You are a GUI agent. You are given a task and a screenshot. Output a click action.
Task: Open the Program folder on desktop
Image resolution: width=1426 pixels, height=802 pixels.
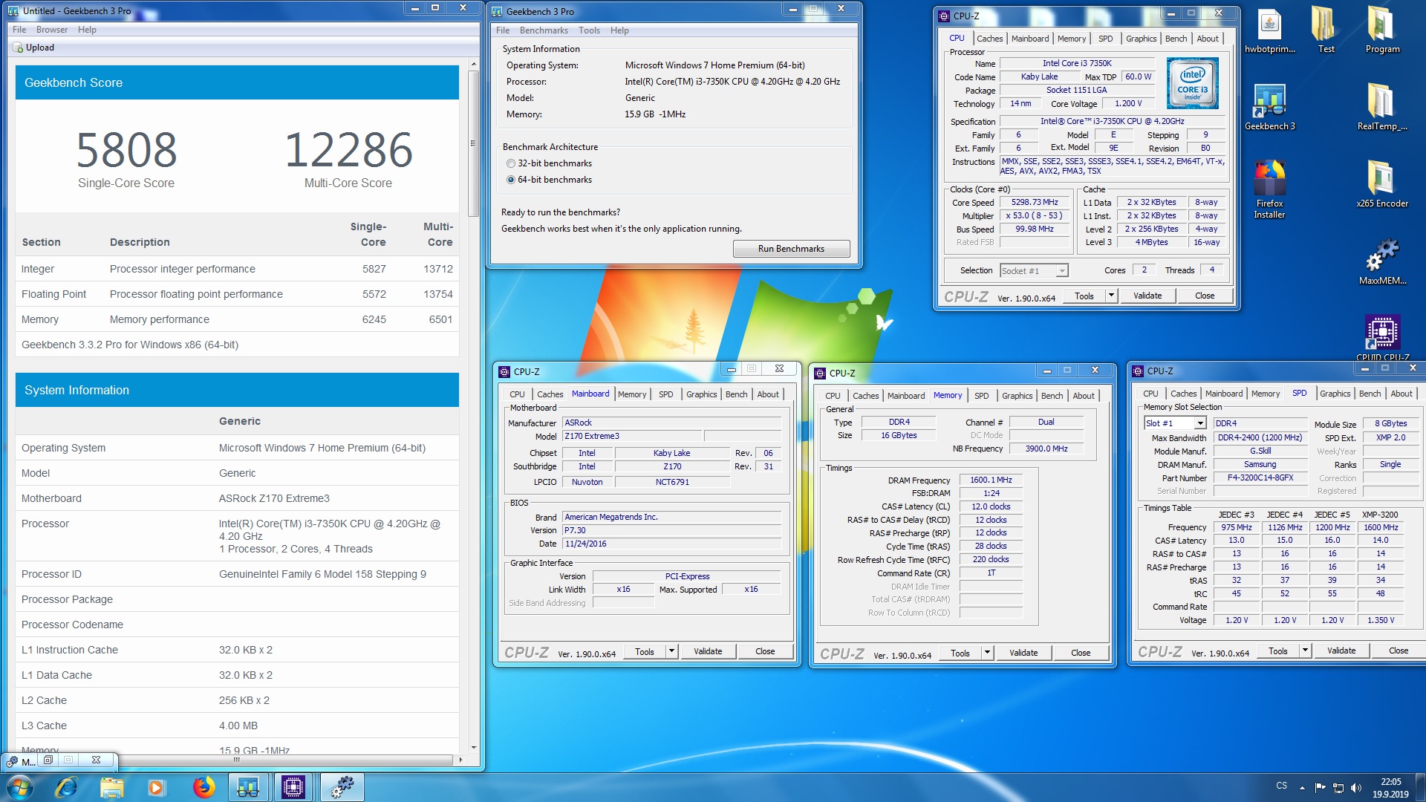point(1382,30)
